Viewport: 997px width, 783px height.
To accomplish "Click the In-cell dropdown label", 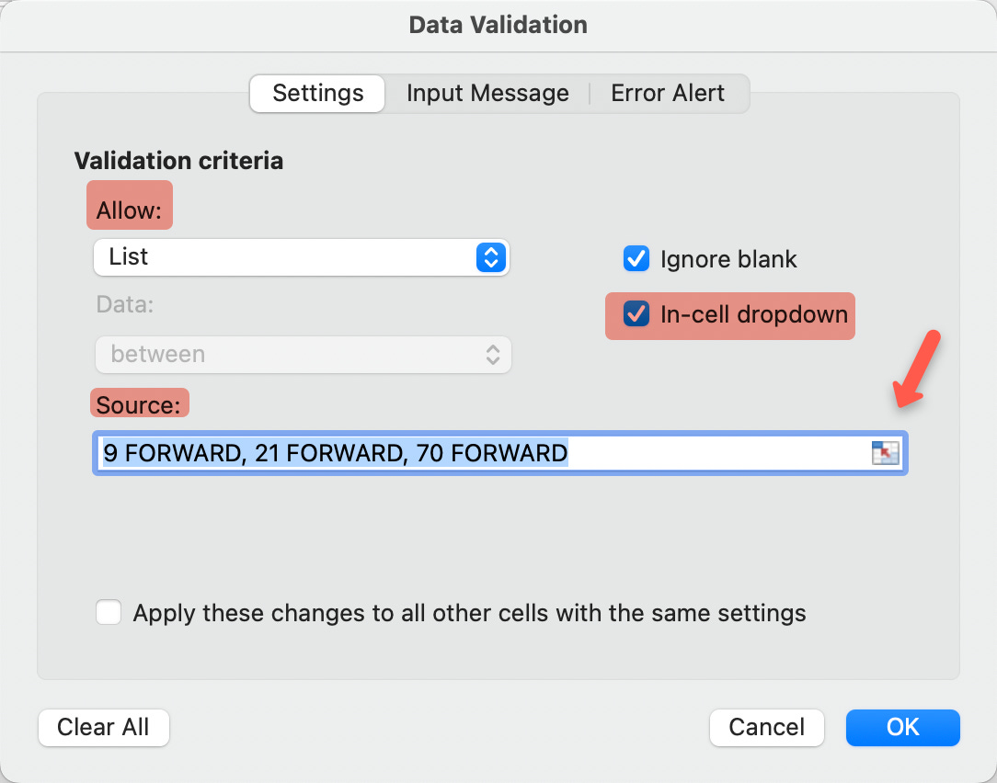I will (x=754, y=314).
